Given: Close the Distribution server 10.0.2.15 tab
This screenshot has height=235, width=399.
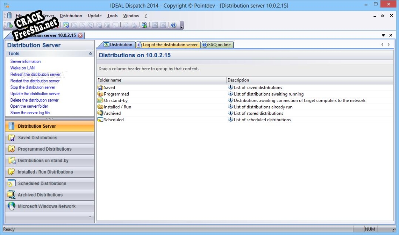Looking at the screenshot, I should click(x=80, y=35).
